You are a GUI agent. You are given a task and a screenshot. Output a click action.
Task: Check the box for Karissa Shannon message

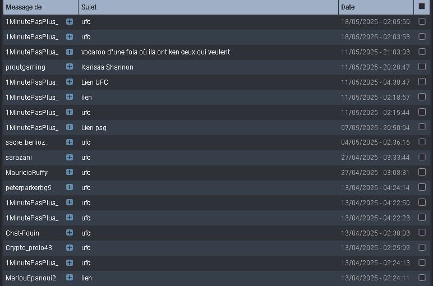[x=422, y=67]
